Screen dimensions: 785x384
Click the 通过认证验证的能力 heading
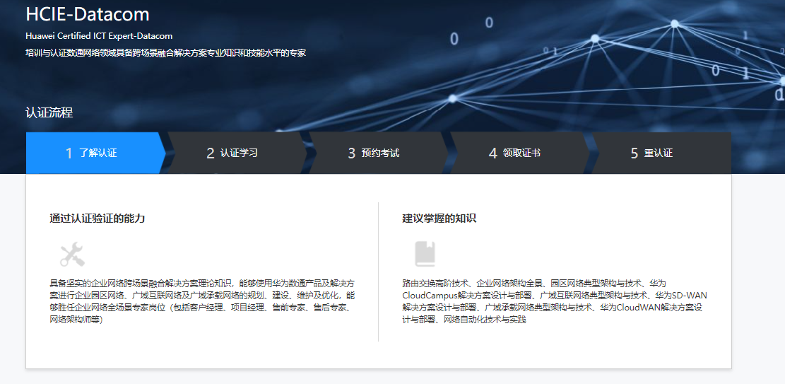97,219
